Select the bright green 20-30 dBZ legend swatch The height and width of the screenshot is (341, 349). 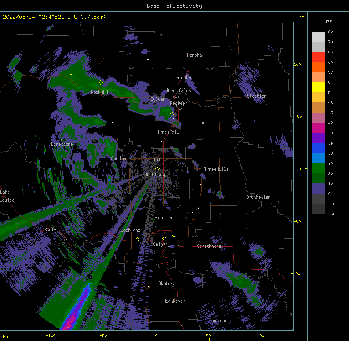318,168
